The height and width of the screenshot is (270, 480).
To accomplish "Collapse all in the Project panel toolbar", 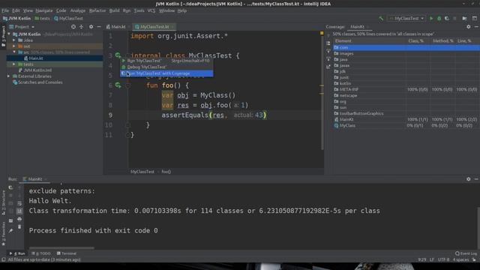I will pos(82,27).
